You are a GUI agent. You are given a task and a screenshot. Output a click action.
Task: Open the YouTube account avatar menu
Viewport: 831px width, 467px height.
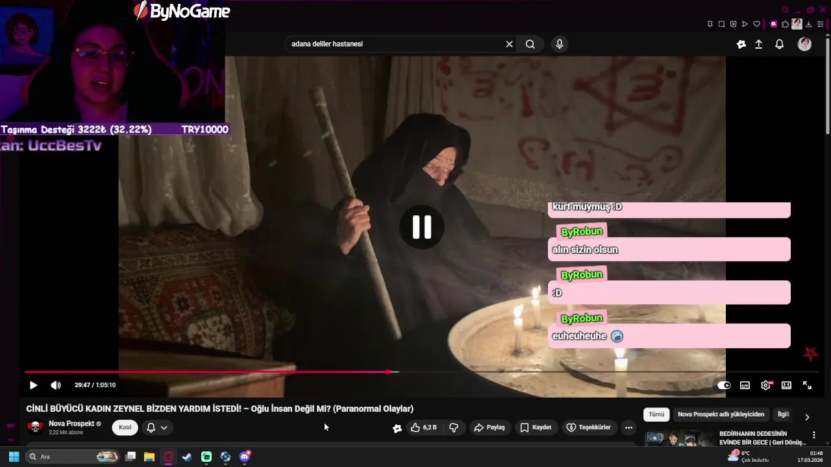point(804,44)
